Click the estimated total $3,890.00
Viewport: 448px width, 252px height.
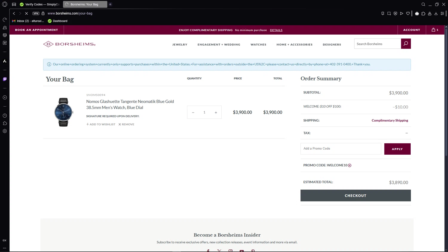tap(398, 182)
